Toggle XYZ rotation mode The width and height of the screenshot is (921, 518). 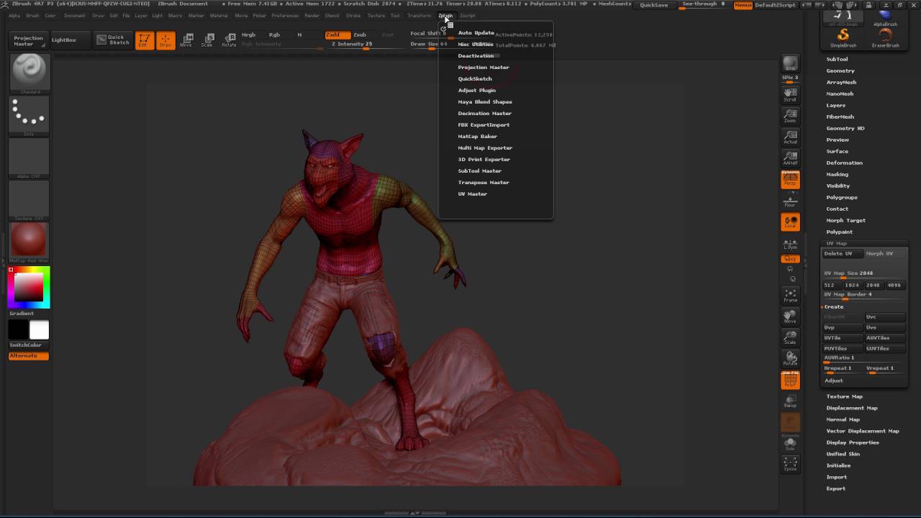[x=790, y=259]
